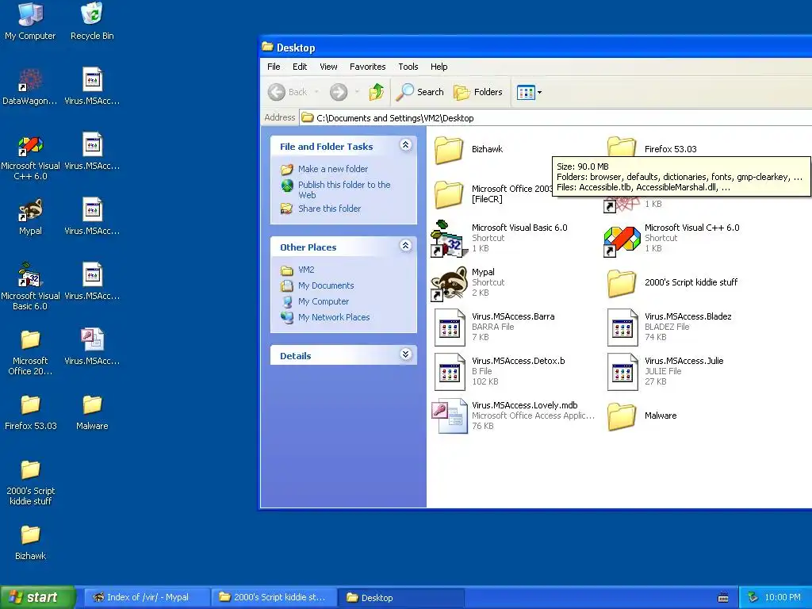The image size is (812, 609).
Task: Switch to 2000's Script kiddie taskbar button
Action: [274, 597]
